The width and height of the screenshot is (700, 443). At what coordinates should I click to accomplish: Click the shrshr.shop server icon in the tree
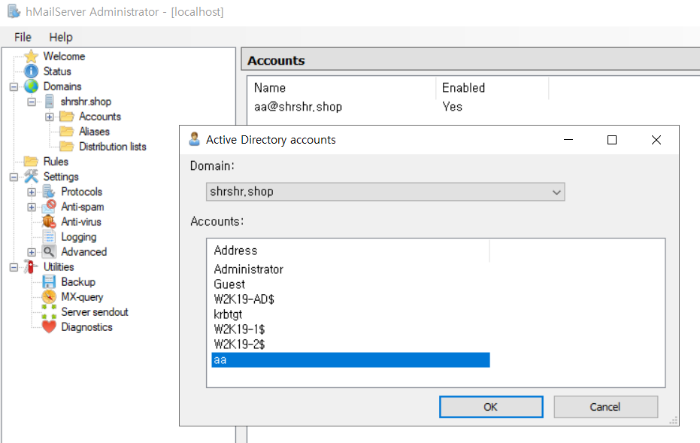coord(50,102)
